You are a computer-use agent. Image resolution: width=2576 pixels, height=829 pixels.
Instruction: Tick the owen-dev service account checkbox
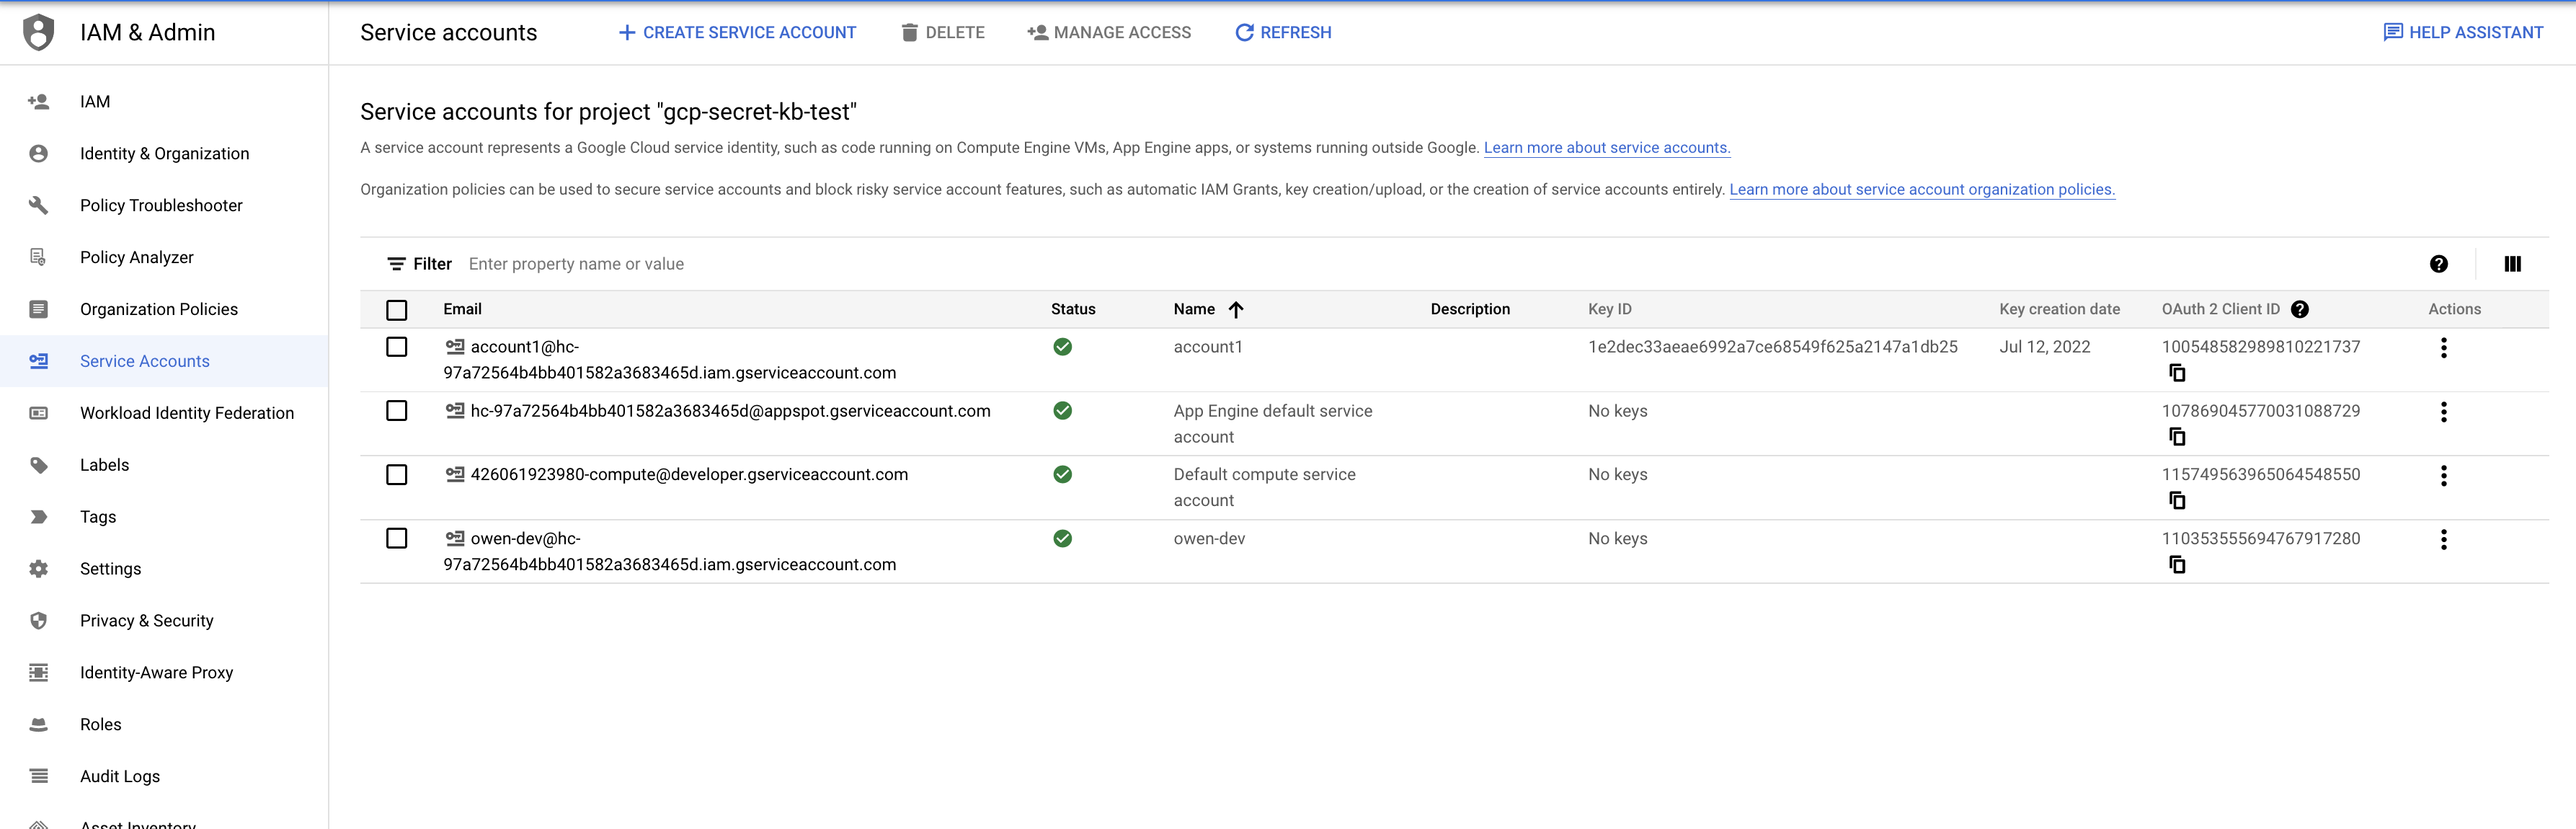[x=397, y=539]
